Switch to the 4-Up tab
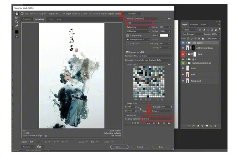This screenshot has height=157, width=238. coord(59,19)
